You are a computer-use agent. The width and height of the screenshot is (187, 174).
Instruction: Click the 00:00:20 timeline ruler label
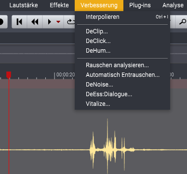[66, 75]
